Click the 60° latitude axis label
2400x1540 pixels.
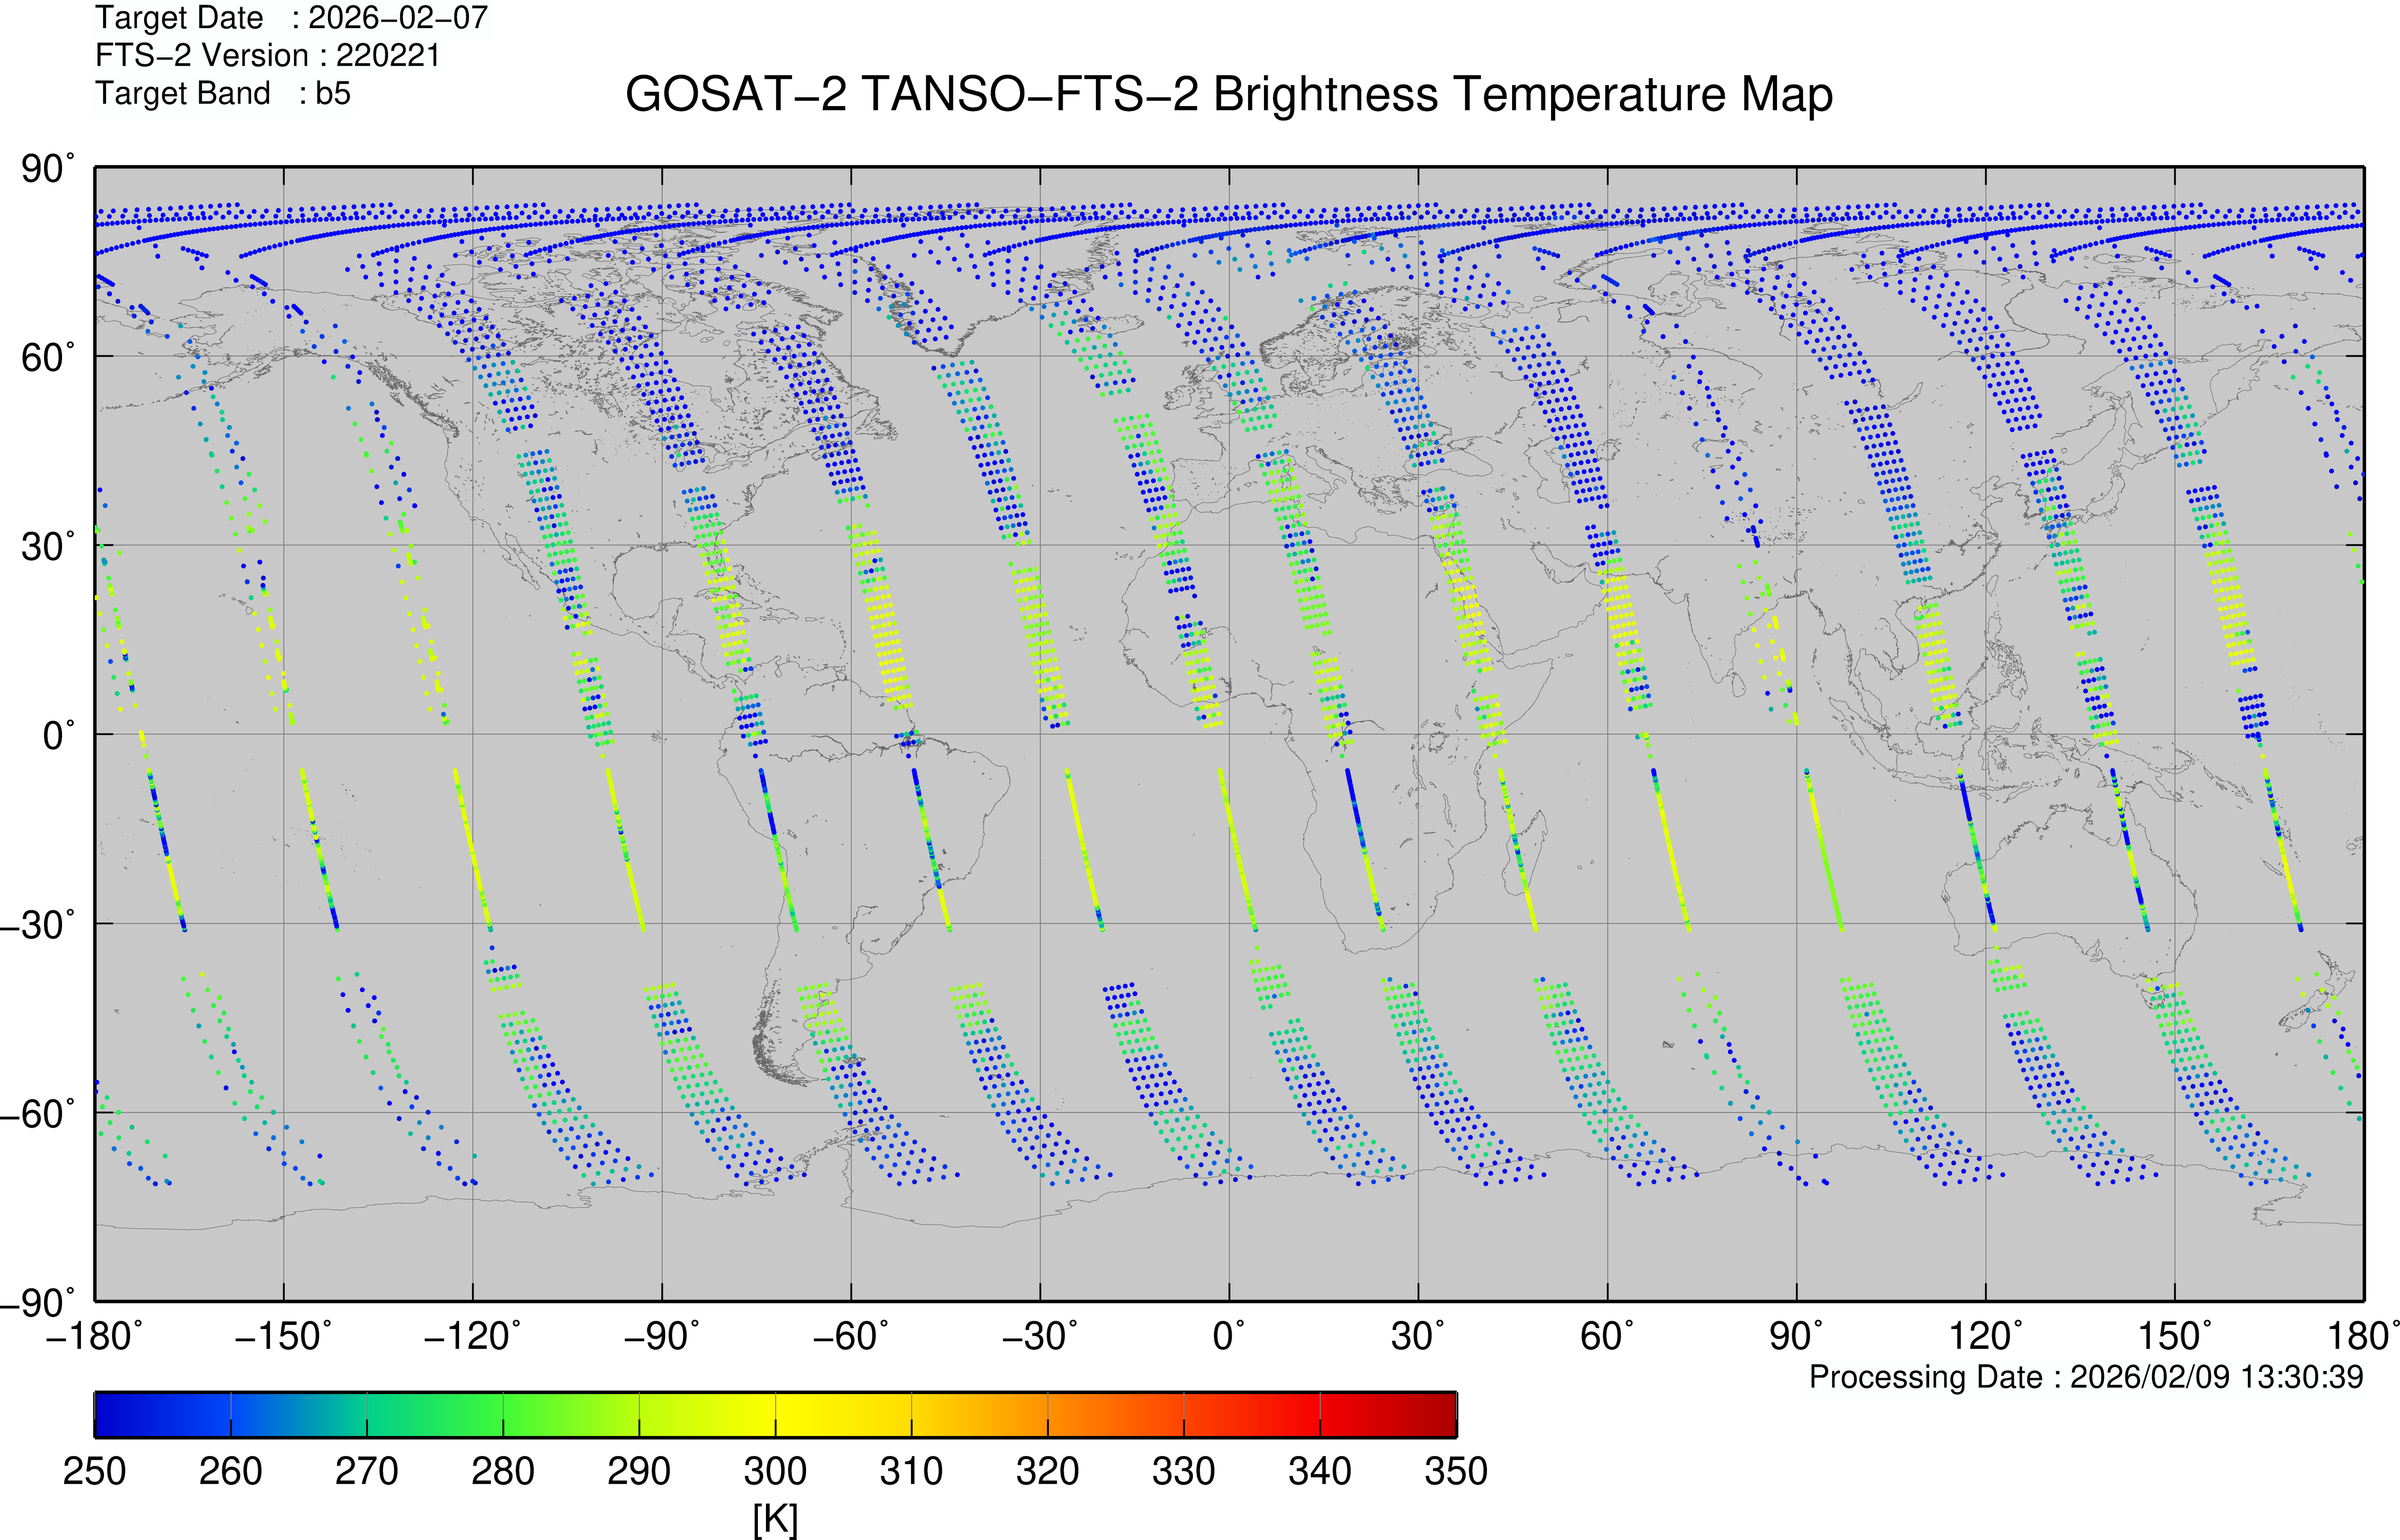(46, 358)
